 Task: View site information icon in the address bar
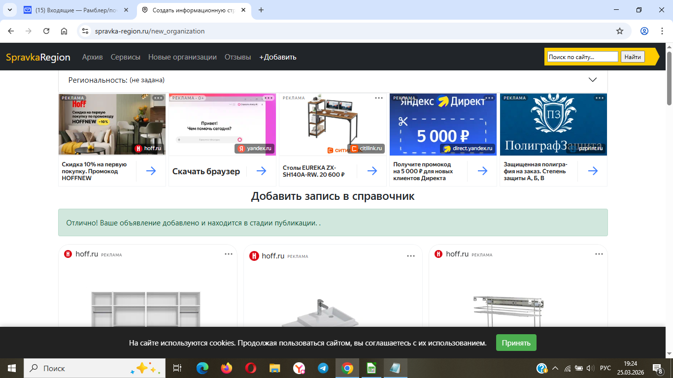(85, 31)
